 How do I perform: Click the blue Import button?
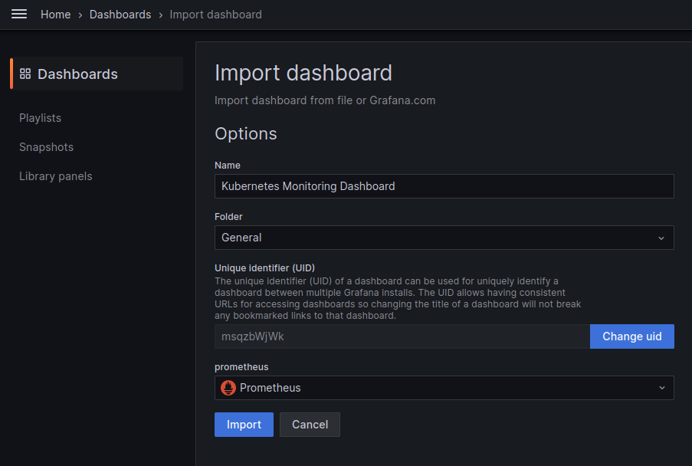point(244,425)
